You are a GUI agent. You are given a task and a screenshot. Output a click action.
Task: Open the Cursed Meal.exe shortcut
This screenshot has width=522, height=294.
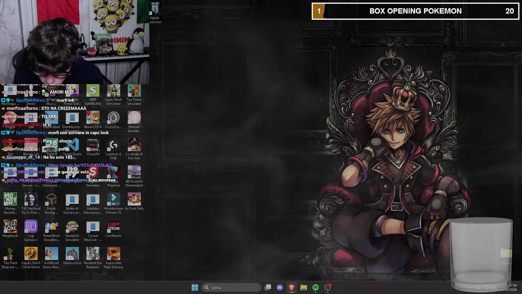tap(93, 231)
